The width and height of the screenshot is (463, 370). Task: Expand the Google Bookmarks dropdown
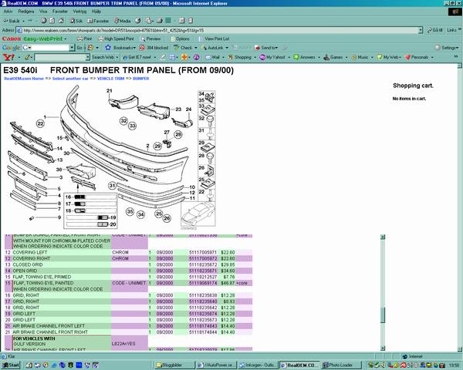[x=123, y=47]
